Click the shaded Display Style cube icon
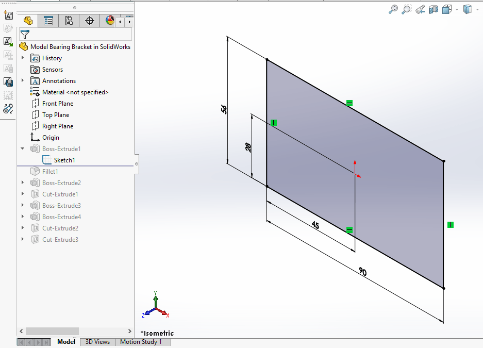This screenshot has height=348, width=483. [468, 9]
